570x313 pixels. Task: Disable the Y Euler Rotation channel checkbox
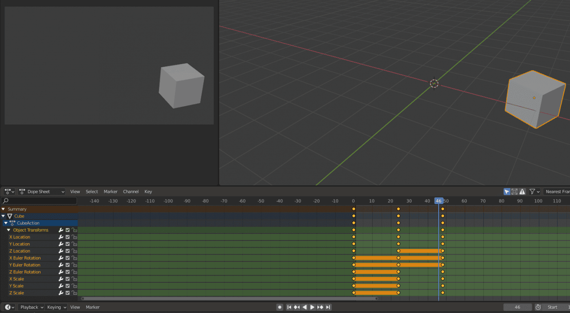(67, 265)
